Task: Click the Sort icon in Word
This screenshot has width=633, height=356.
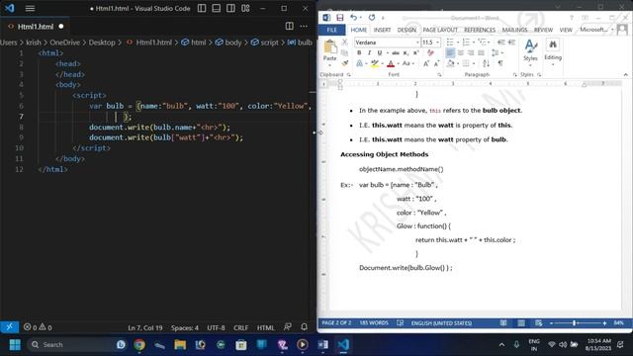Action: (486, 63)
